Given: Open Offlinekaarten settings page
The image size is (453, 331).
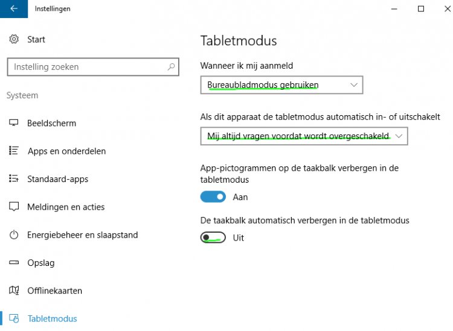Looking at the screenshot, I should pyautogui.click(x=54, y=291).
